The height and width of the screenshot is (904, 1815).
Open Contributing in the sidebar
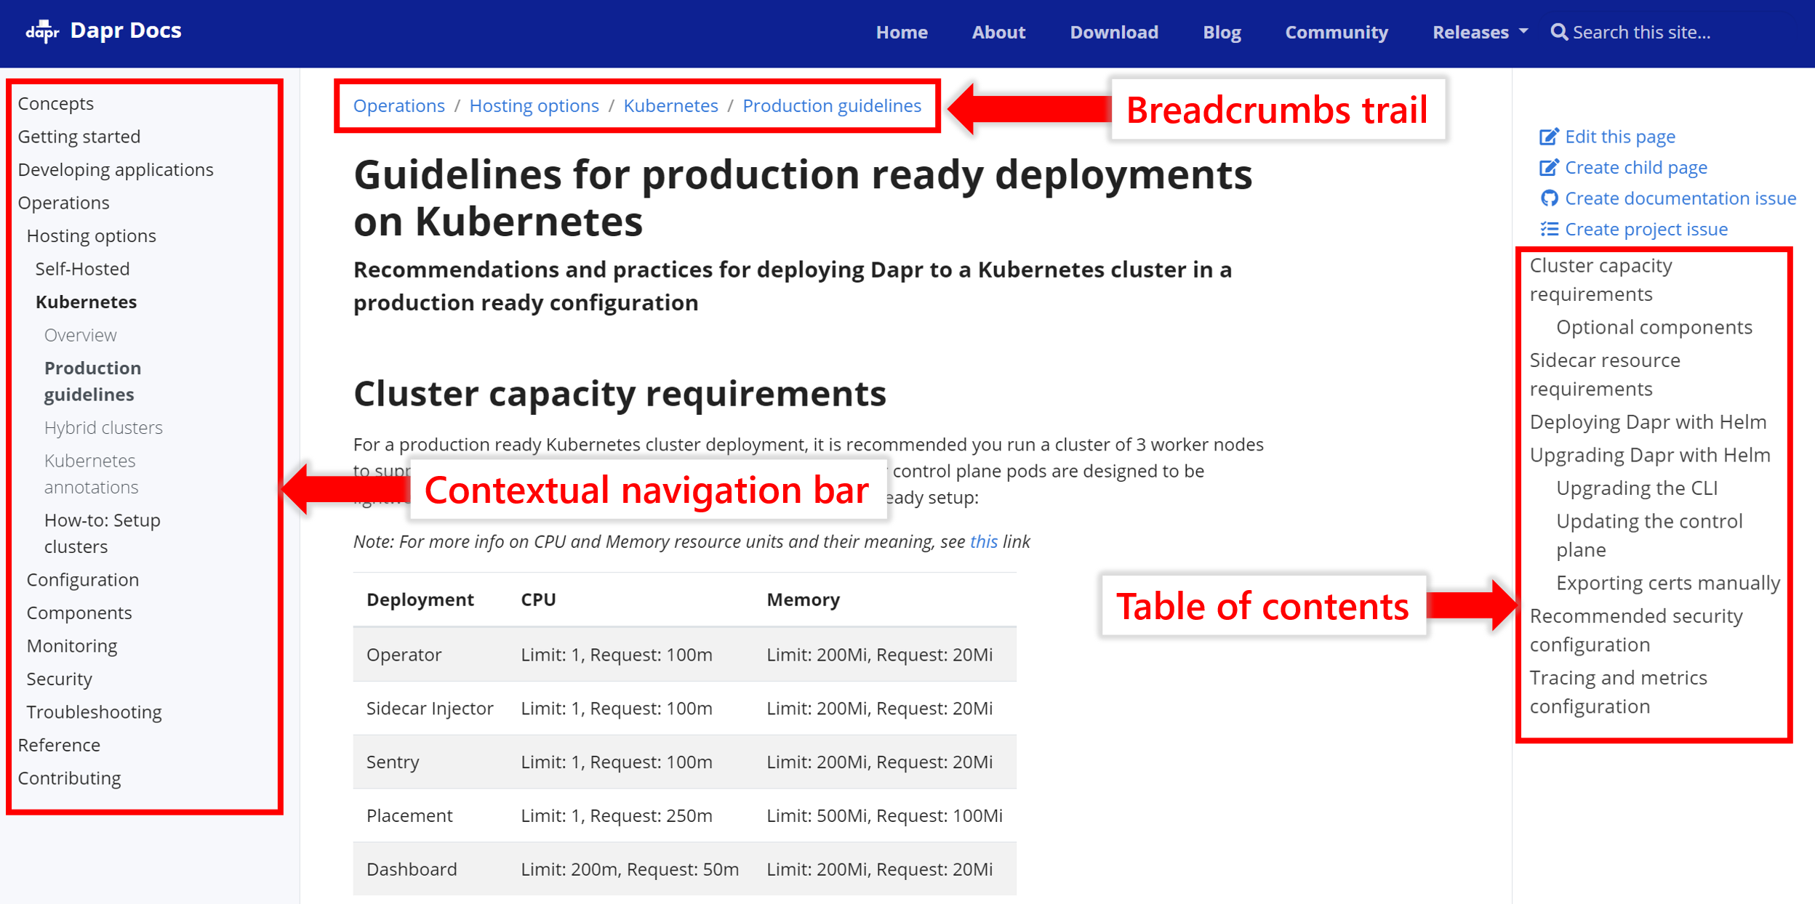pos(69,778)
